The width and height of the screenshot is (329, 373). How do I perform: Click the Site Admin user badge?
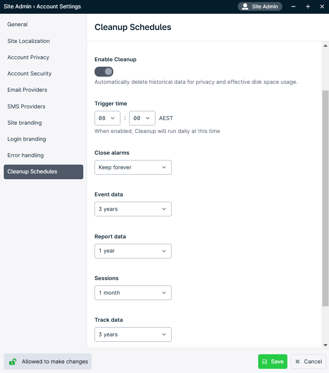(260, 7)
